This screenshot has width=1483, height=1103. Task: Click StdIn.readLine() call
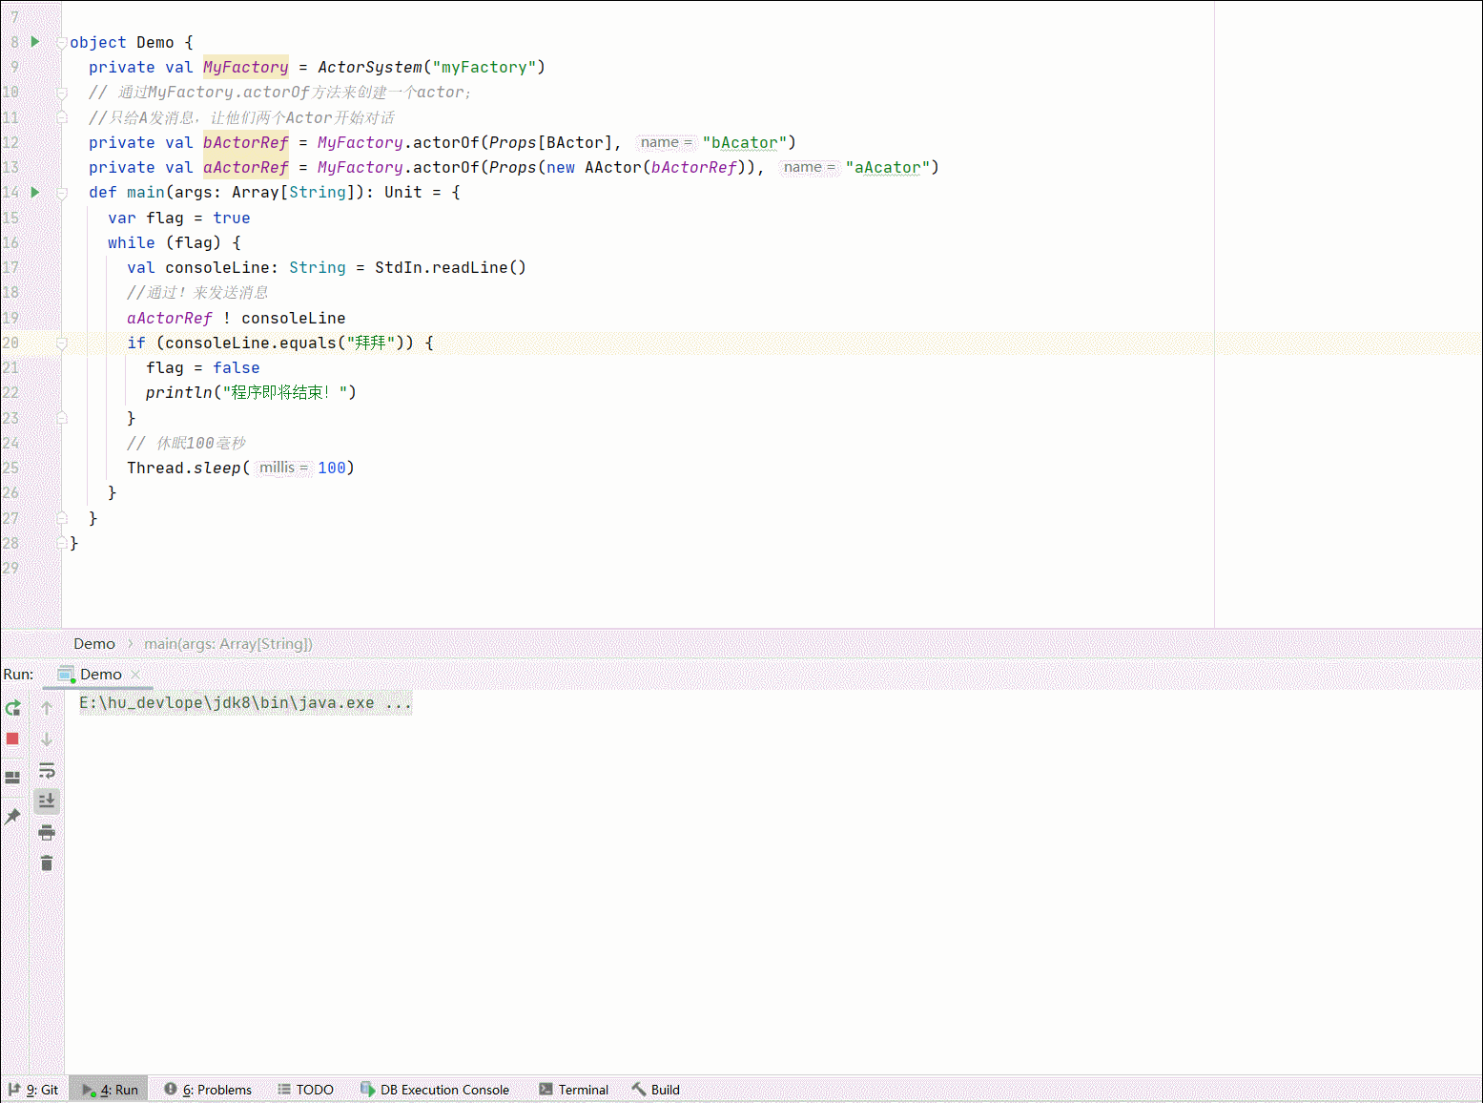click(450, 267)
